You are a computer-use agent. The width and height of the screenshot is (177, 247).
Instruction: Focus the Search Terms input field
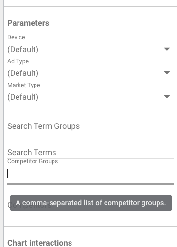pos(90,152)
